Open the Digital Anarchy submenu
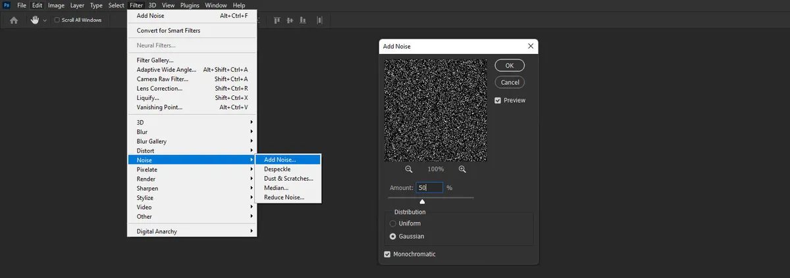790x278 pixels. [x=192, y=231]
